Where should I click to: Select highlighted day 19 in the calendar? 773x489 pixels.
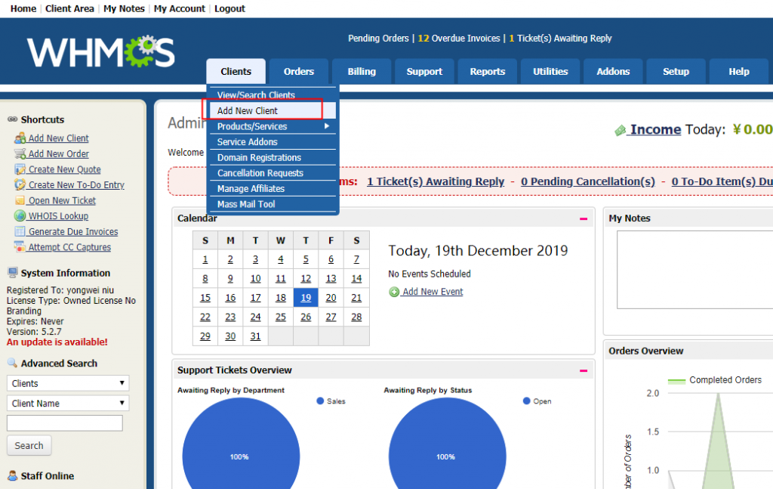tap(306, 298)
